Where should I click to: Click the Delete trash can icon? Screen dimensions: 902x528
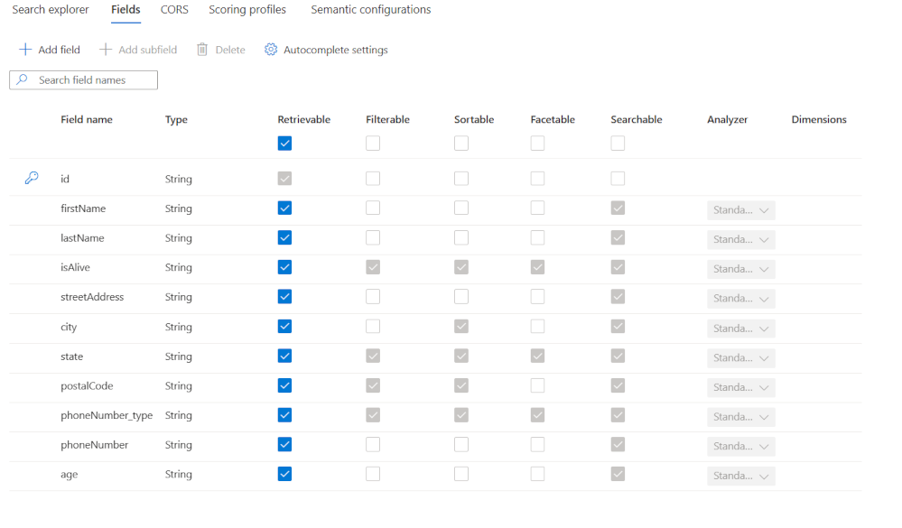[202, 50]
